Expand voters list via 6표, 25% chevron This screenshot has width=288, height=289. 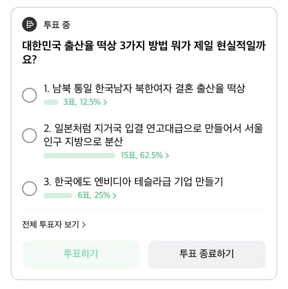(x=115, y=196)
